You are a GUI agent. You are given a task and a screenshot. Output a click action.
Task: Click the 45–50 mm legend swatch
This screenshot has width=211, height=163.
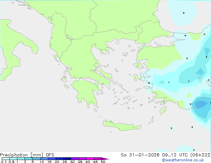(x=98, y=159)
